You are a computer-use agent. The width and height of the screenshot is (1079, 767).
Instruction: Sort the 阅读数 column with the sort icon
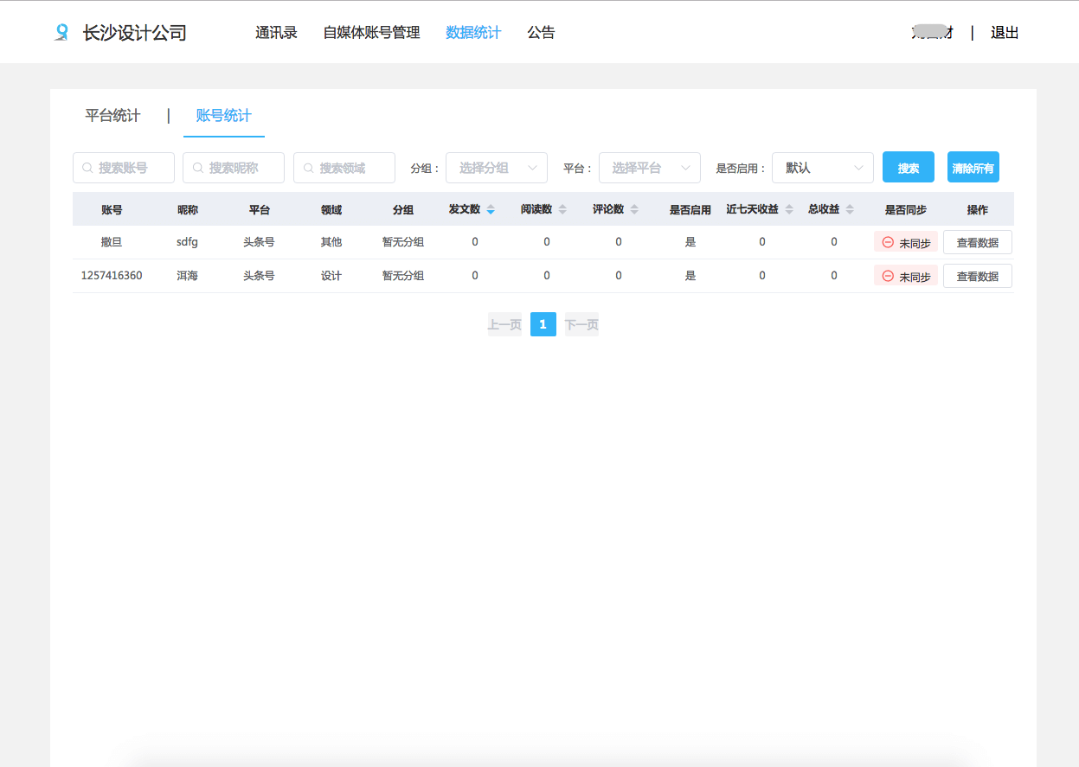click(564, 208)
